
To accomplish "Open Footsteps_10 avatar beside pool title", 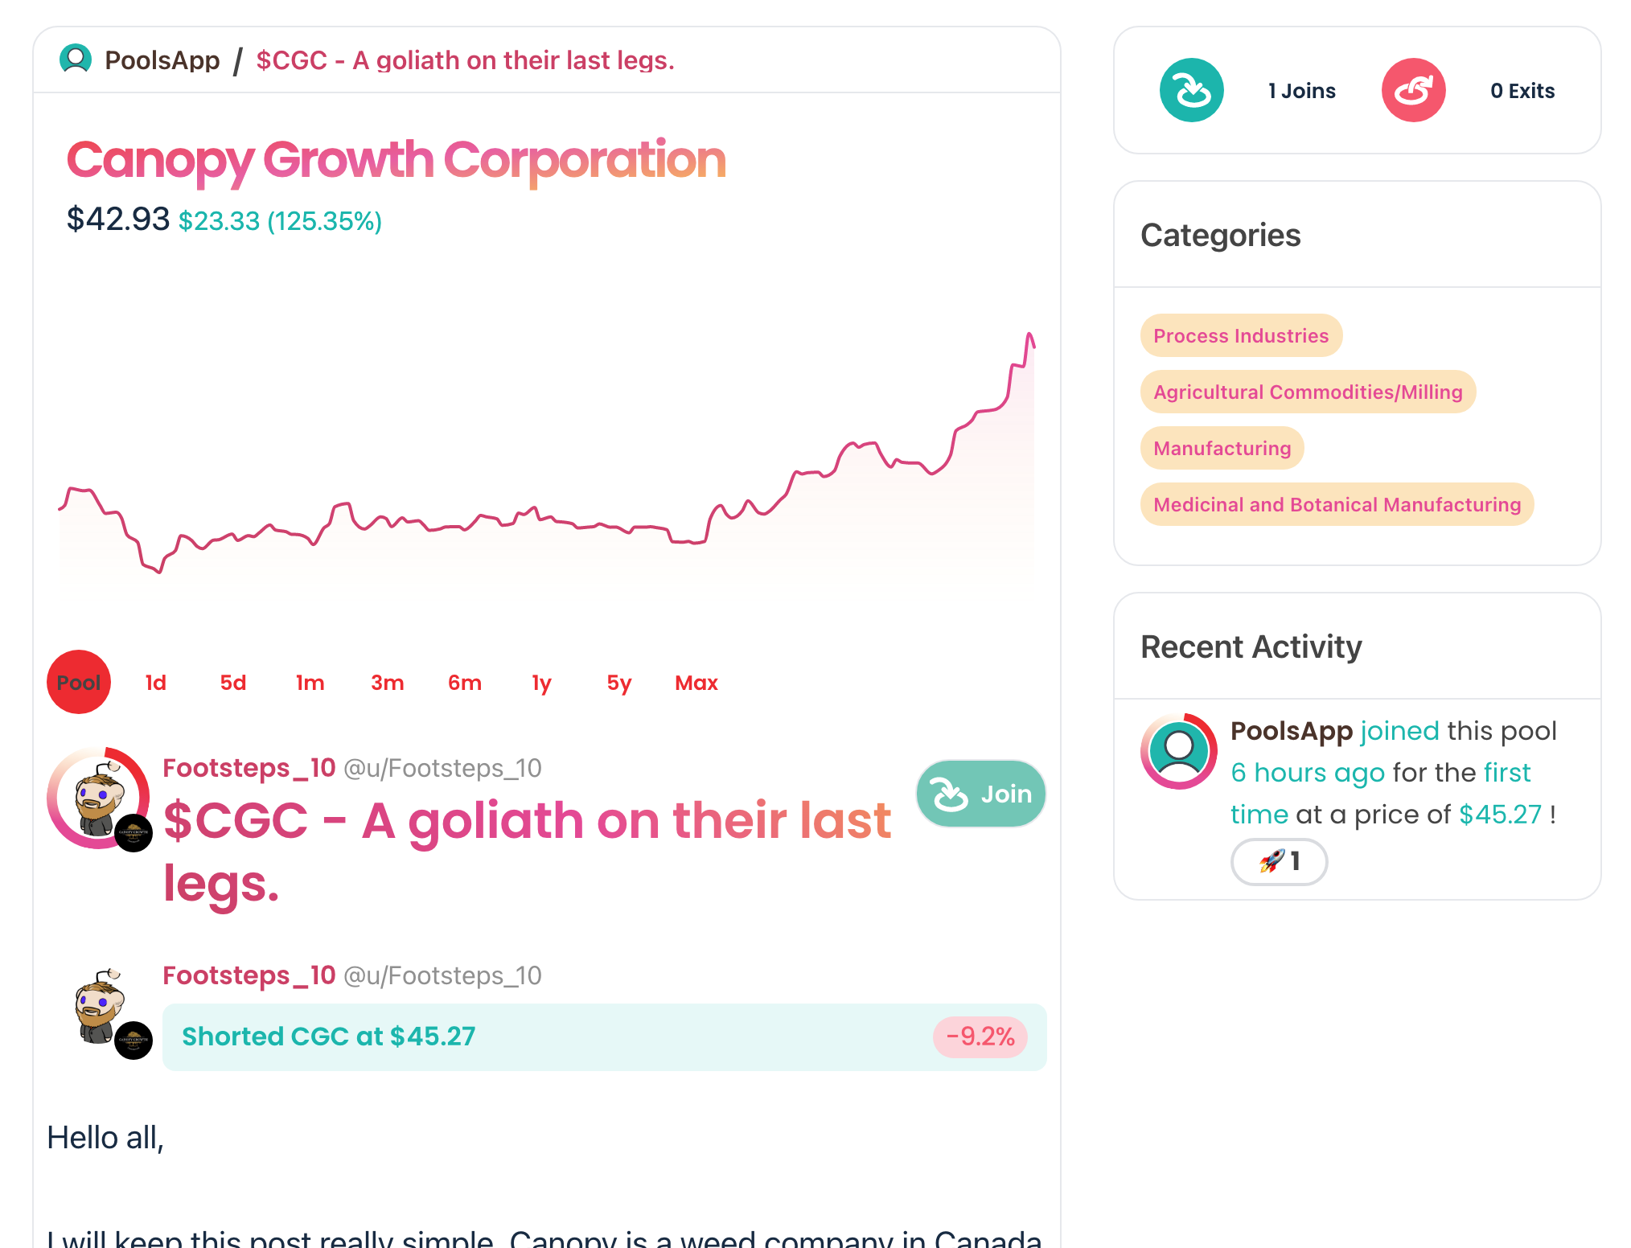I will point(98,798).
